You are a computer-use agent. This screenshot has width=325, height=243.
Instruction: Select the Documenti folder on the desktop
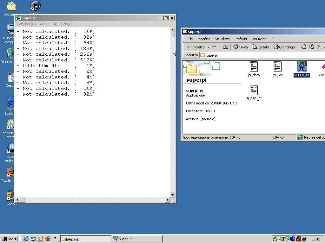11,9
